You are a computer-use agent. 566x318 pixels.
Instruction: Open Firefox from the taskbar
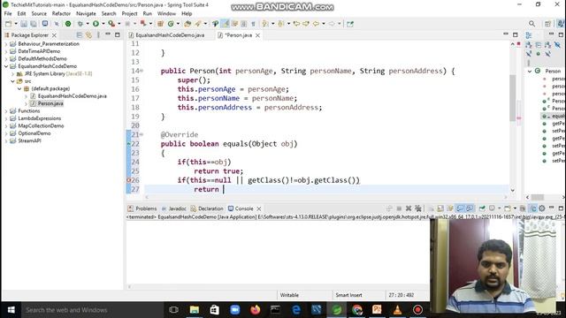pyautogui.click(x=256, y=310)
